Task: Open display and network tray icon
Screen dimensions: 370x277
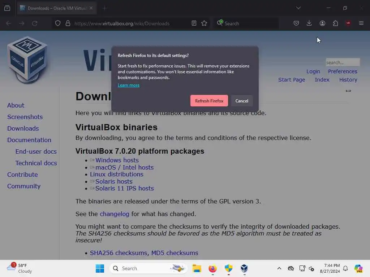Action: (302, 268)
